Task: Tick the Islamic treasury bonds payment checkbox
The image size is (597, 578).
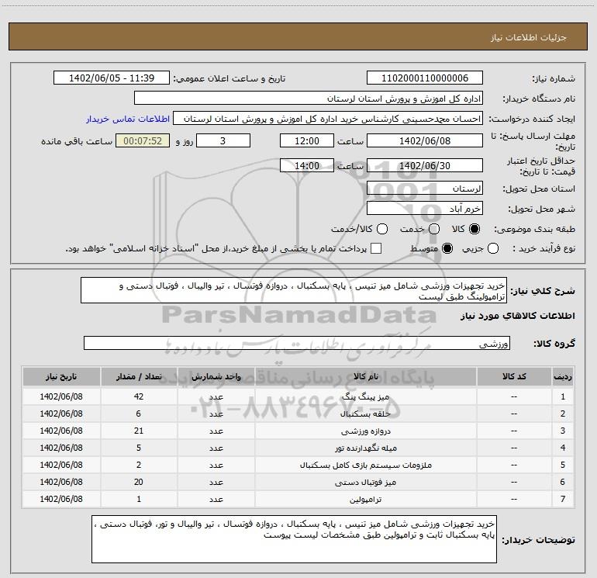Action: 376,248
